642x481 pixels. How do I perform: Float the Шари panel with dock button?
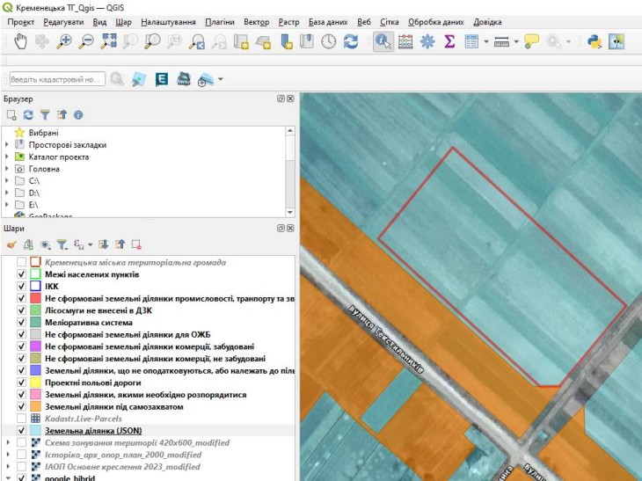click(281, 228)
